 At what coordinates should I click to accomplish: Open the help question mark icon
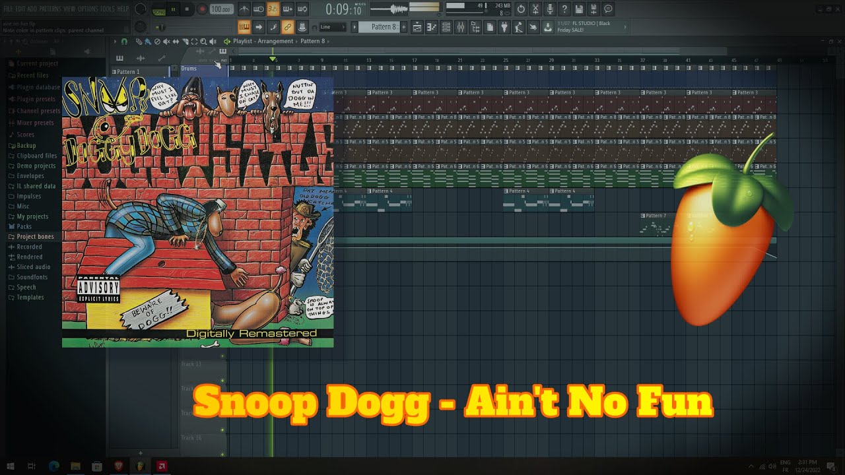point(564,9)
